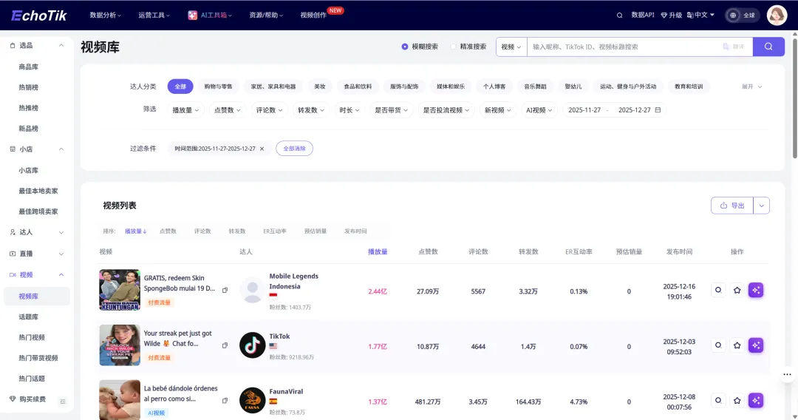Expand the 是否带货 filter dropdown
The height and width of the screenshot is (420, 798).
tap(390, 110)
